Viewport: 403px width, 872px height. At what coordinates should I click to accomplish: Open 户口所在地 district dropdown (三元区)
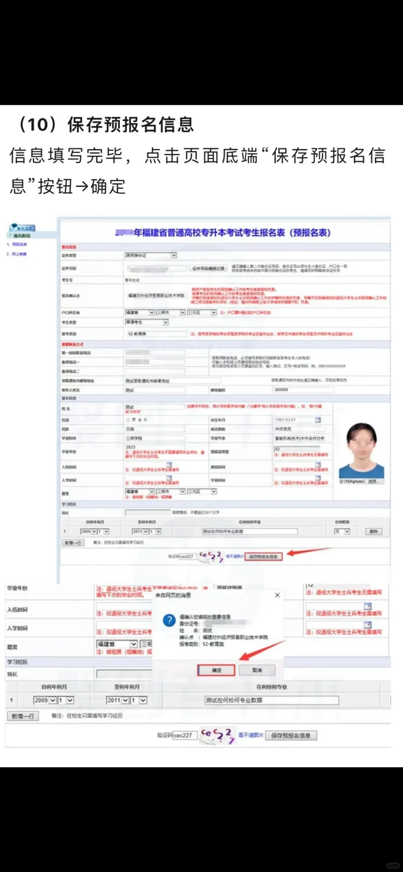(202, 312)
